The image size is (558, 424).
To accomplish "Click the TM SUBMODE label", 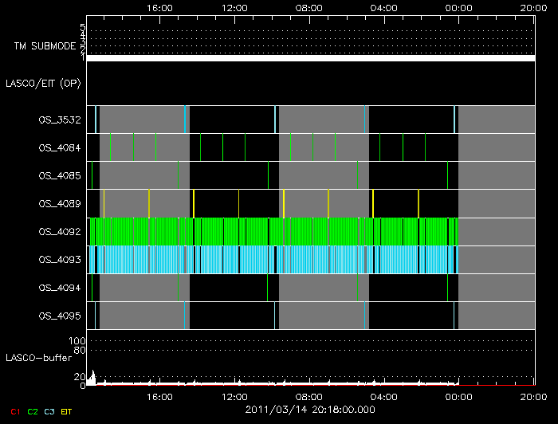I will (x=45, y=46).
